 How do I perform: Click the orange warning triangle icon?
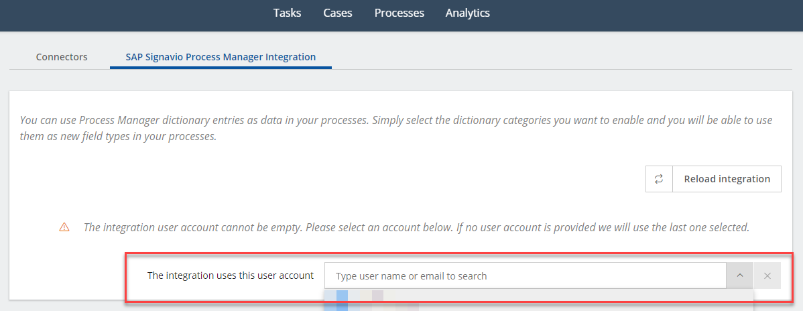coord(64,227)
